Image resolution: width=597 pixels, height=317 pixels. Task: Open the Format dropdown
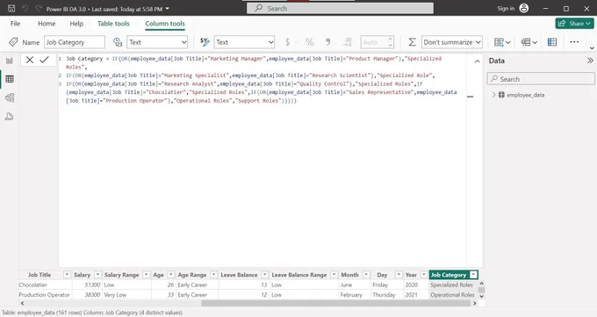[x=244, y=42]
